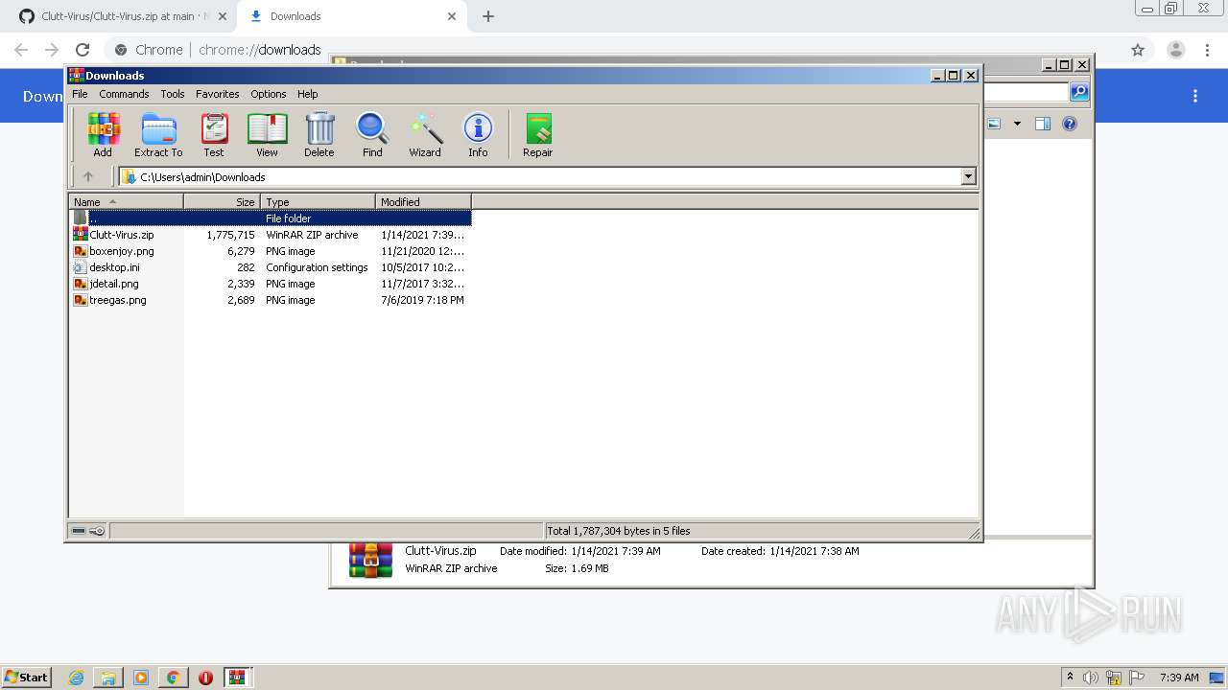This screenshot has height=690, width=1228.
Task: Show hidden system tray icons
Action: [x=1070, y=677]
